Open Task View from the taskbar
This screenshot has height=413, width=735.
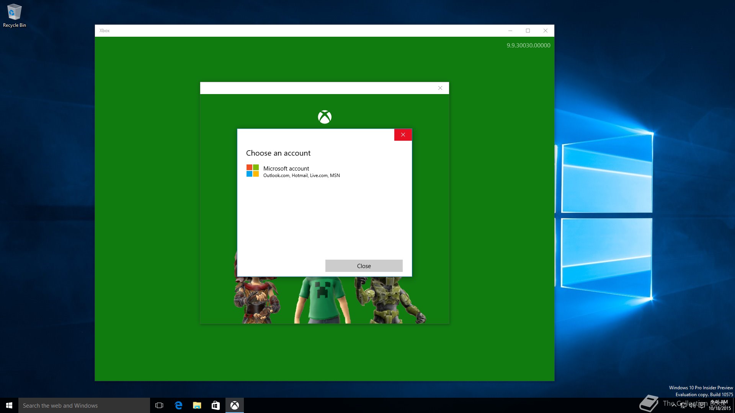(x=159, y=405)
